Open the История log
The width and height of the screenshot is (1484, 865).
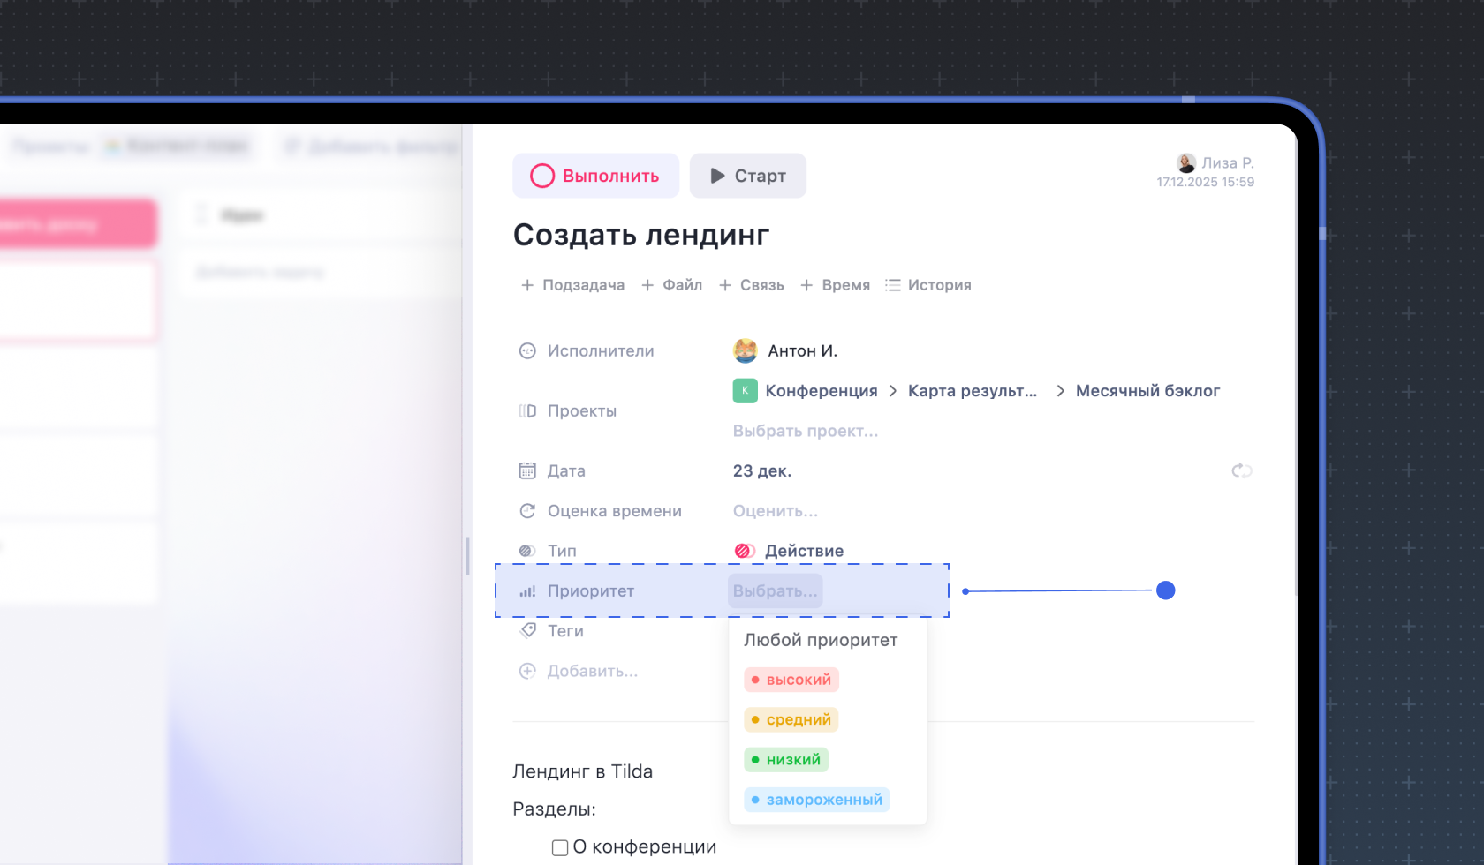tap(928, 285)
